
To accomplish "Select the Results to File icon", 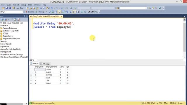I will [x=77, y=12].
